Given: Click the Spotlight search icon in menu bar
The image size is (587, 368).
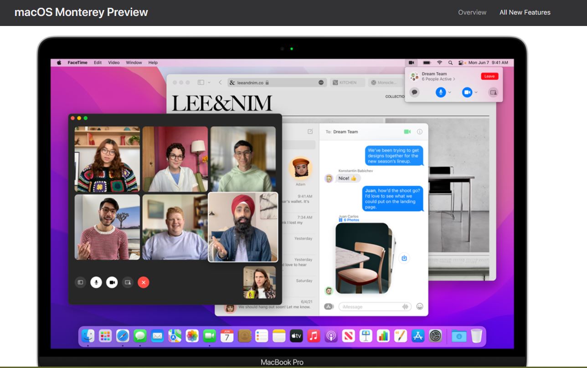Looking at the screenshot, I should [x=450, y=62].
